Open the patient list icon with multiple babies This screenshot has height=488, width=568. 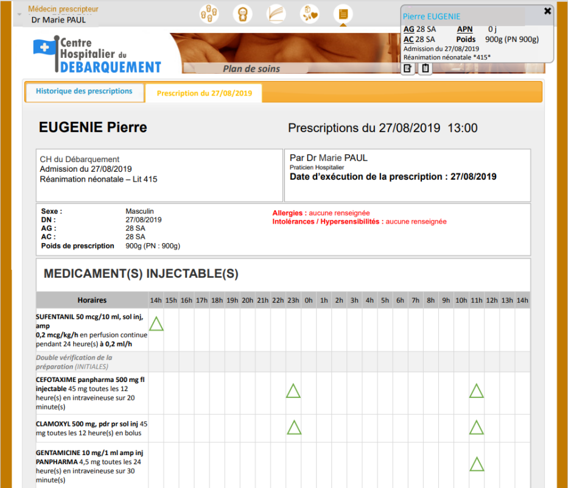209,13
